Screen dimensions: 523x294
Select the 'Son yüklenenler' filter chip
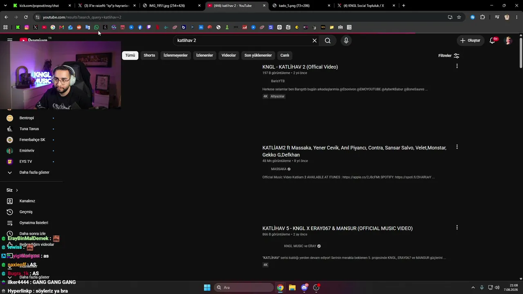point(258,56)
